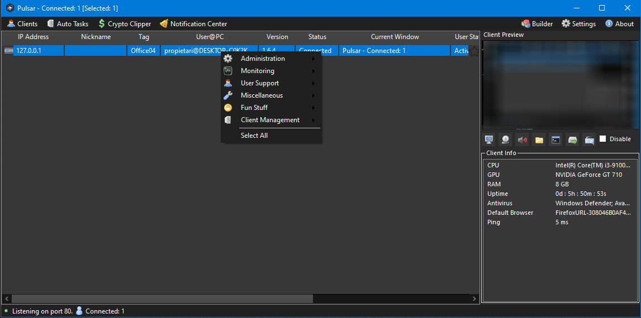The width and height of the screenshot is (641, 318).
Task: Open the About dialog
Action: point(619,23)
